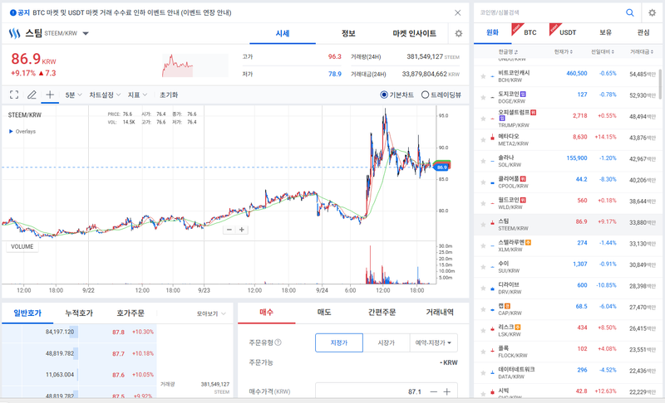This screenshot has width=665, height=403.
Task: Expand the 차트설정 dropdown
Action: pyautogui.click(x=105, y=95)
